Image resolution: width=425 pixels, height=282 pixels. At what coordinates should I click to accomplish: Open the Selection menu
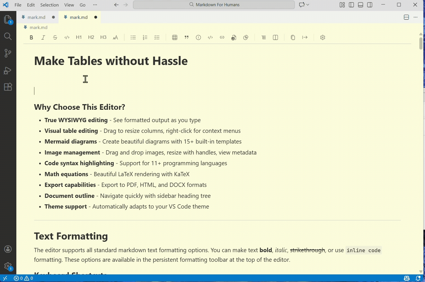49,5
